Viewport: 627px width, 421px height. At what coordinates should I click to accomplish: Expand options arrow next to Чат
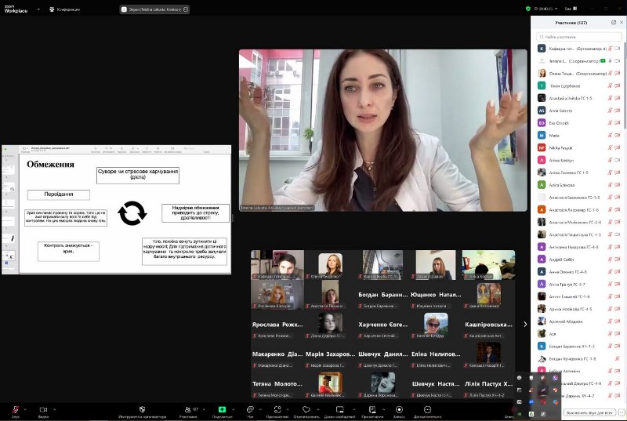click(x=260, y=409)
